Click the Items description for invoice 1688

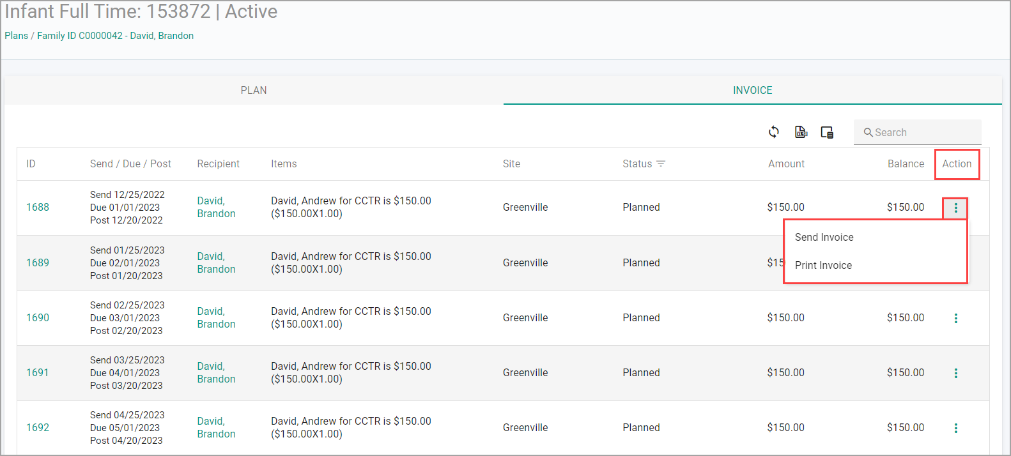pyautogui.click(x=351, y=207)
